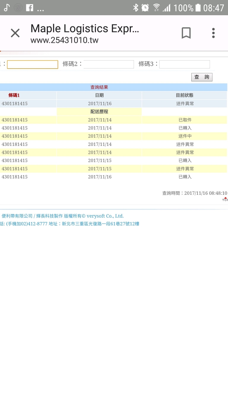The height and width of the screenshot is (406, 228).
Task: Focus the 條碼2 input field
Action: tap(109, 64)
